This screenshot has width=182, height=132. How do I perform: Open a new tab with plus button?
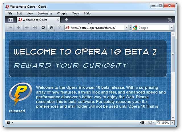pyautogui.click(x=66, y=20)
